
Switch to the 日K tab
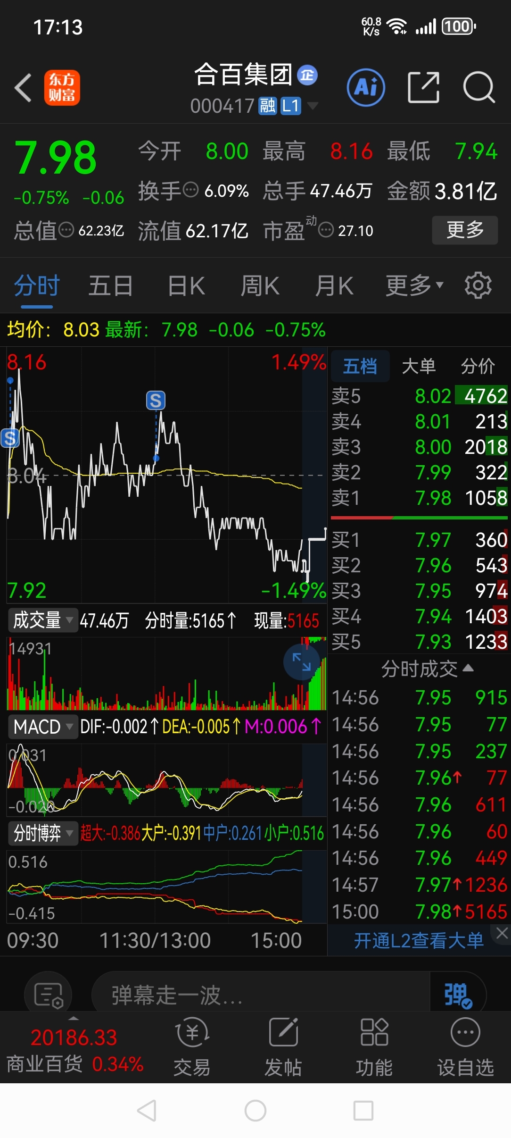[x=187, y=286]
